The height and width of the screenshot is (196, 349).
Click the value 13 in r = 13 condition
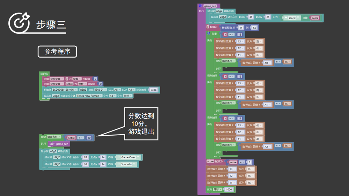pyautogui.click(x=239, y=35)
